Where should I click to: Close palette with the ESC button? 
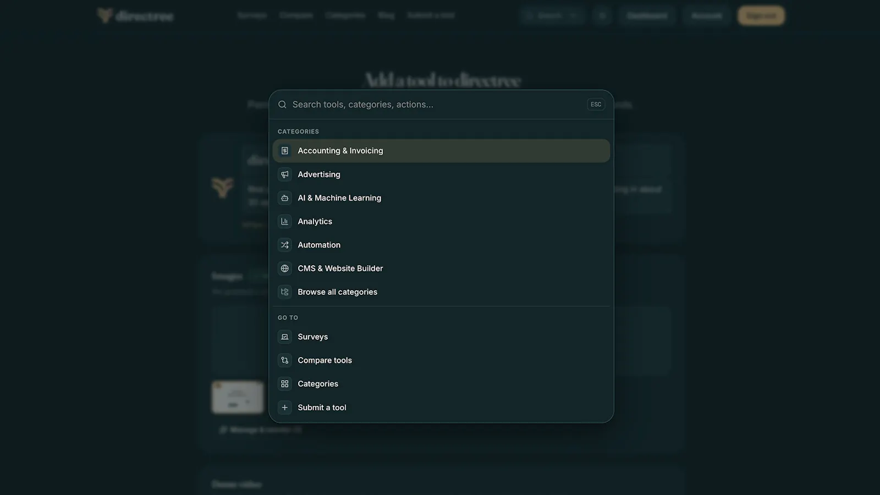tap(596, 105)
